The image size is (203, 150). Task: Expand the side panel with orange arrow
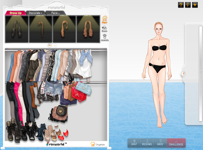(183, 74)
